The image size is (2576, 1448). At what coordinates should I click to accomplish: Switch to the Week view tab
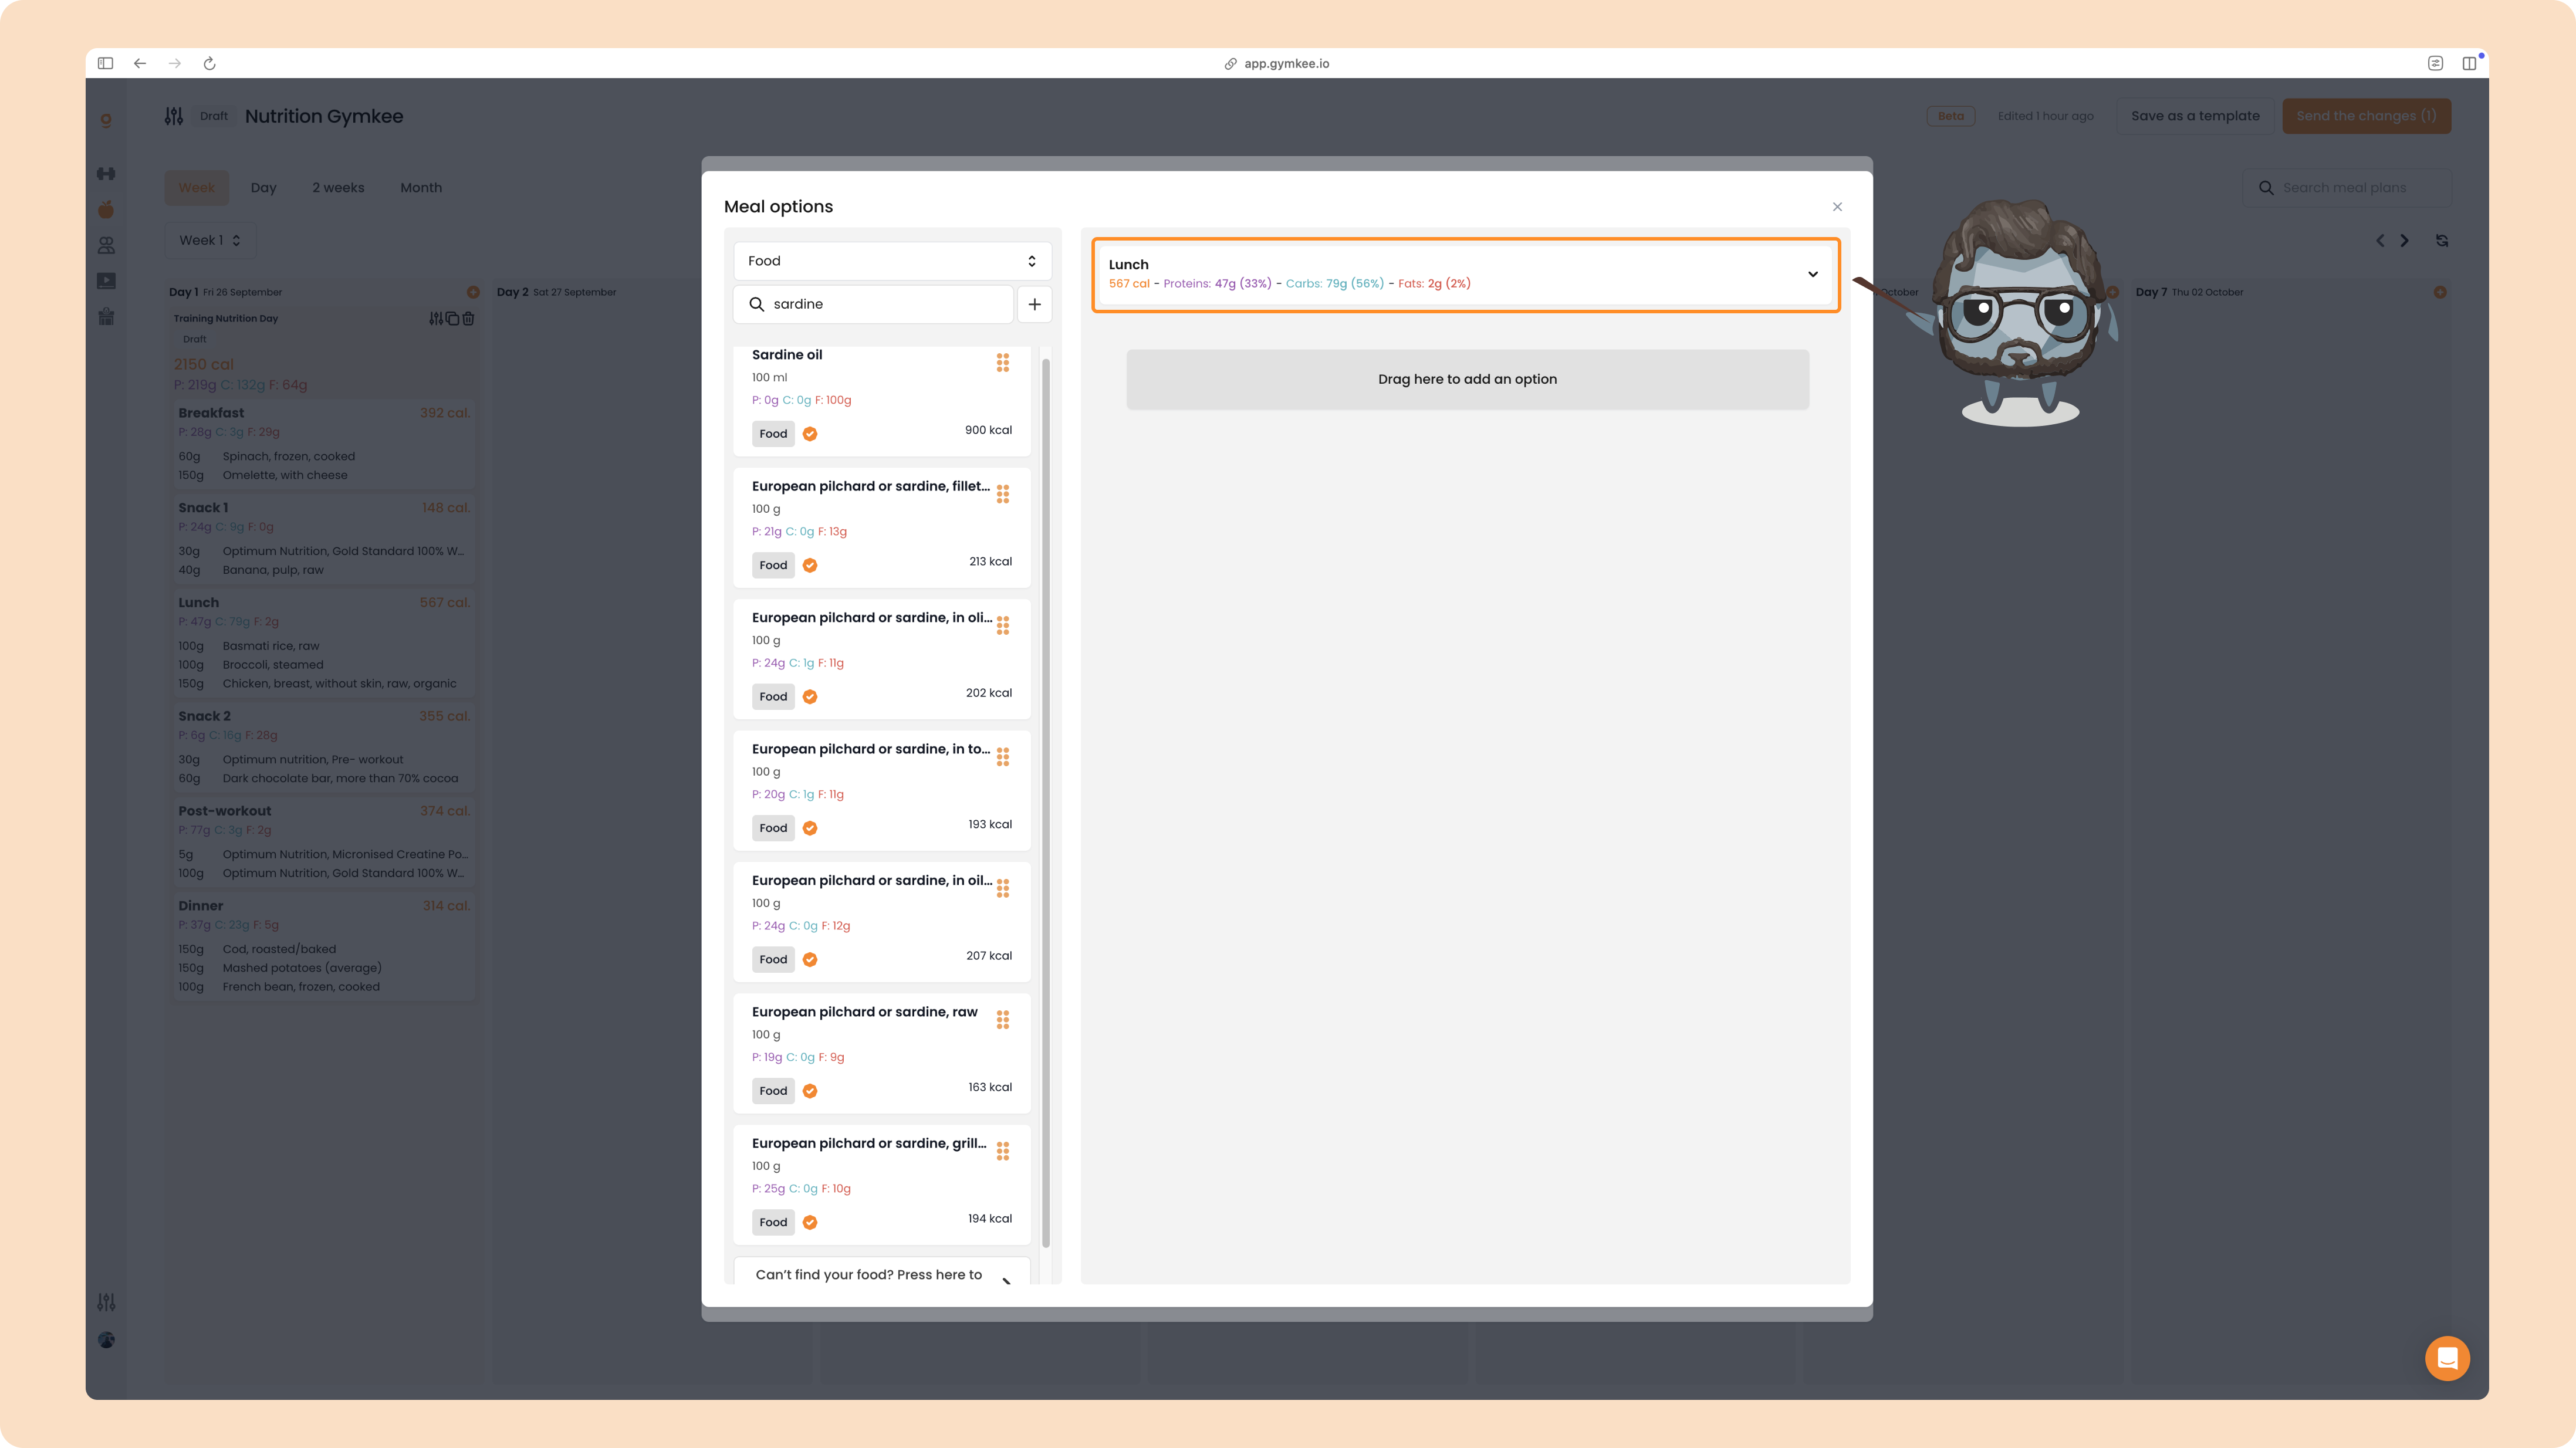point(196,188)
